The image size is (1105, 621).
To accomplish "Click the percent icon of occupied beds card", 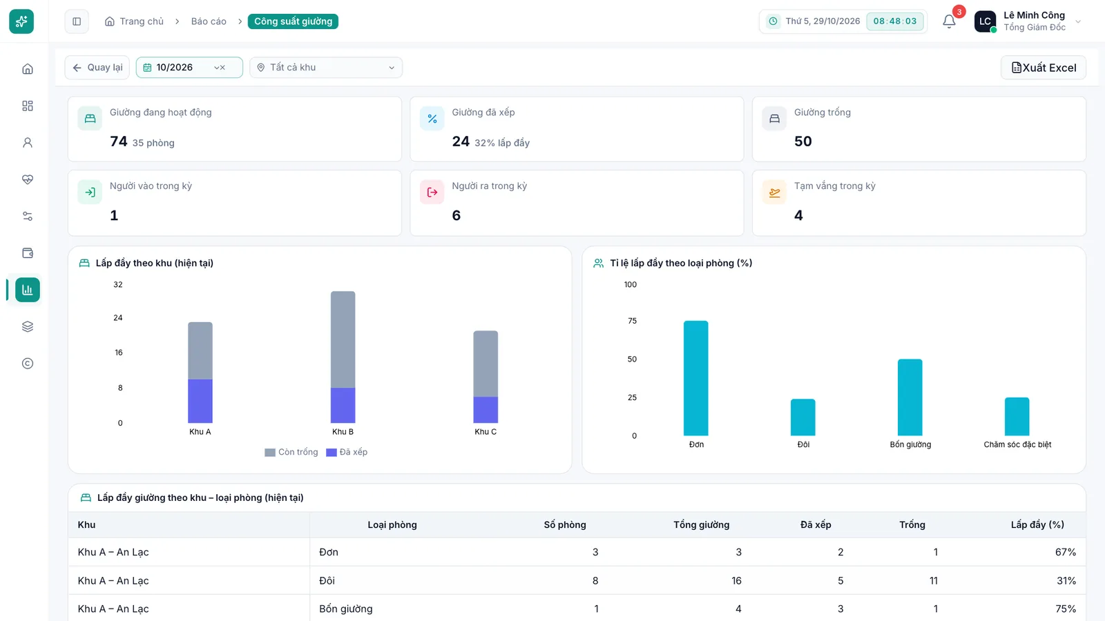I will [x=432, y=119].
